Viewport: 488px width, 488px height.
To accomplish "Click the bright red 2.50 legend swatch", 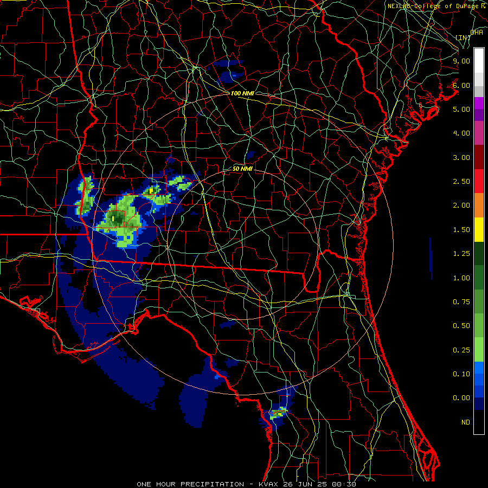I will click(x=479, y=181).
